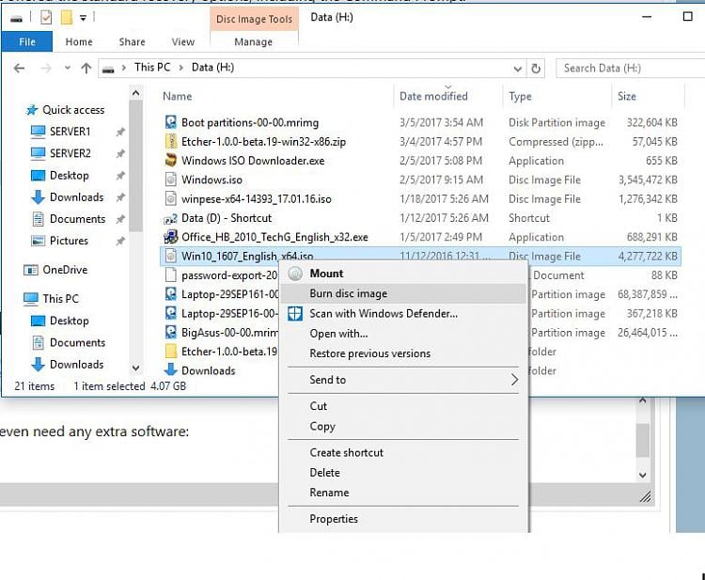Image resolution: width=705 pixels, height=580 pixels.
Task: Switch to the Home ribbon tab
Action: point(79,41)
